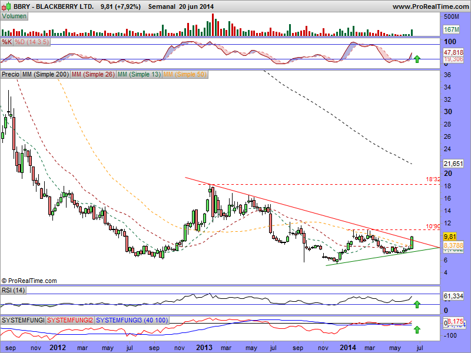Click the 2013 label on time axis
Viewport: 471px width, 353px height.
204,348
